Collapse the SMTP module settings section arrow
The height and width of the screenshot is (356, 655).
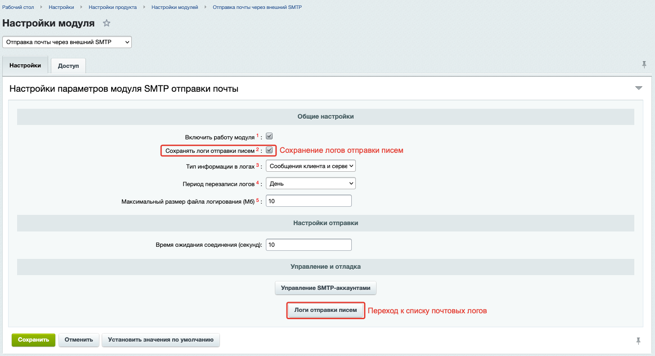coord(639,88)
